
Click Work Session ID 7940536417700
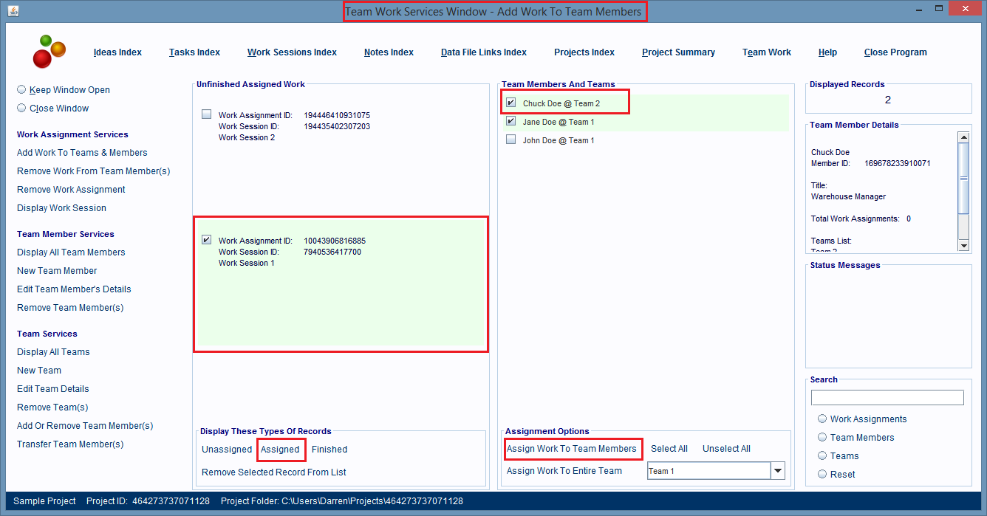(332, 252)
